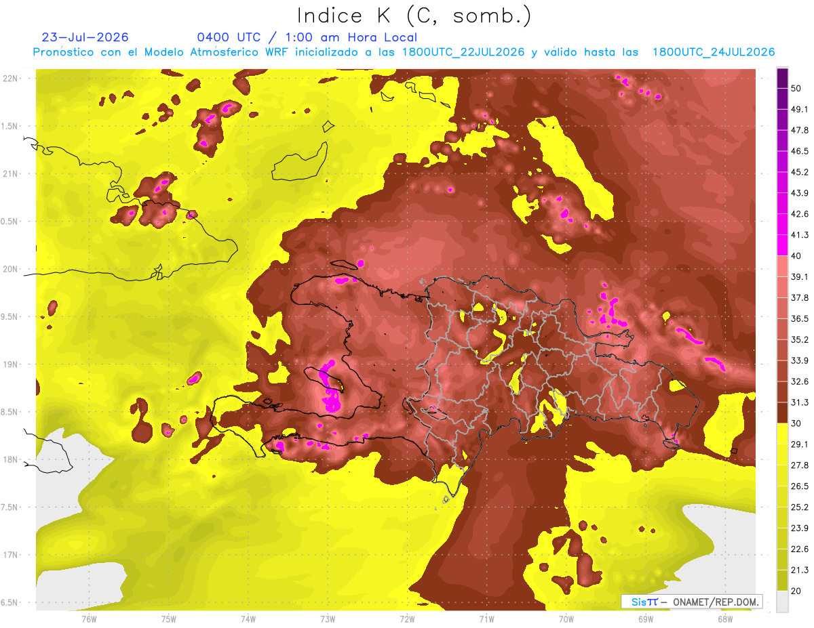The height and width of the screenshot is (628, 814).
Task: Click the longitude label "68W"
Action: 725,619
